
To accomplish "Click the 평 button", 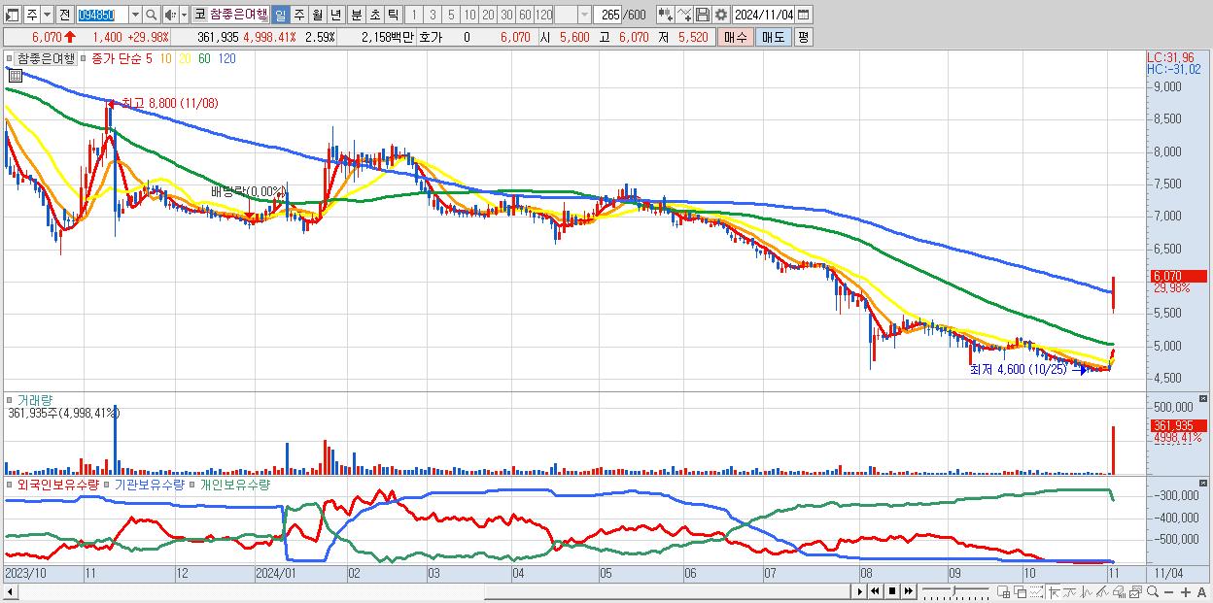I will click(x=803, y=37).
